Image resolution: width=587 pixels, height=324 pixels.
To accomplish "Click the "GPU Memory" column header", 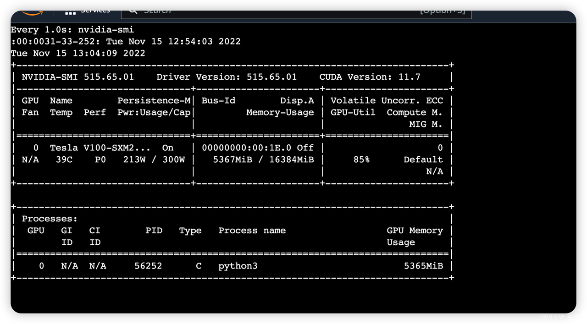I will [x=415, y=231].
